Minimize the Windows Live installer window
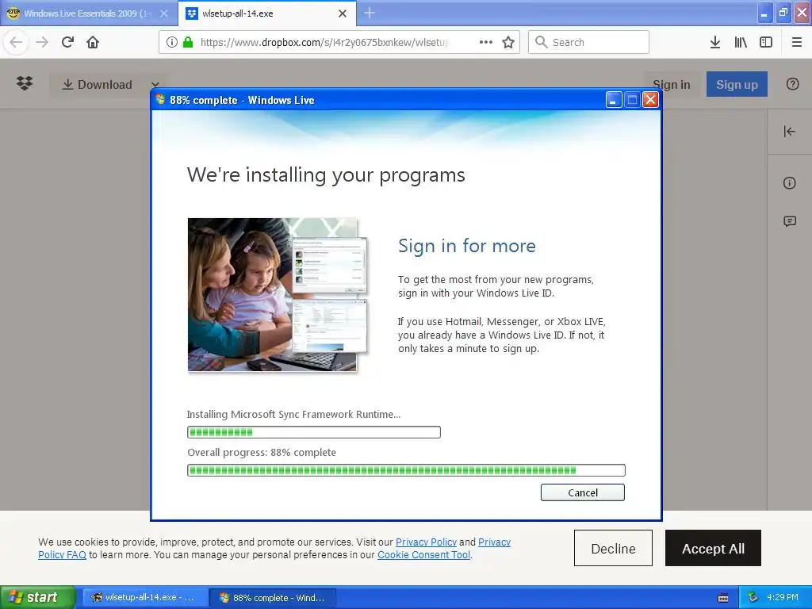Image resolution: width=812 pixels, height=609 pixels. 614,99
